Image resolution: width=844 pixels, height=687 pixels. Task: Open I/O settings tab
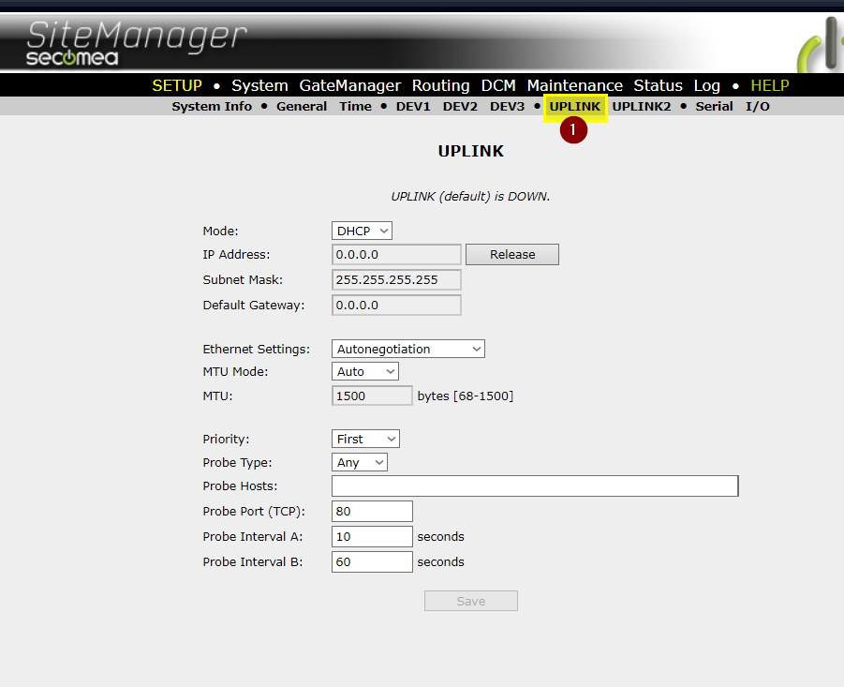tap(757, 107)
